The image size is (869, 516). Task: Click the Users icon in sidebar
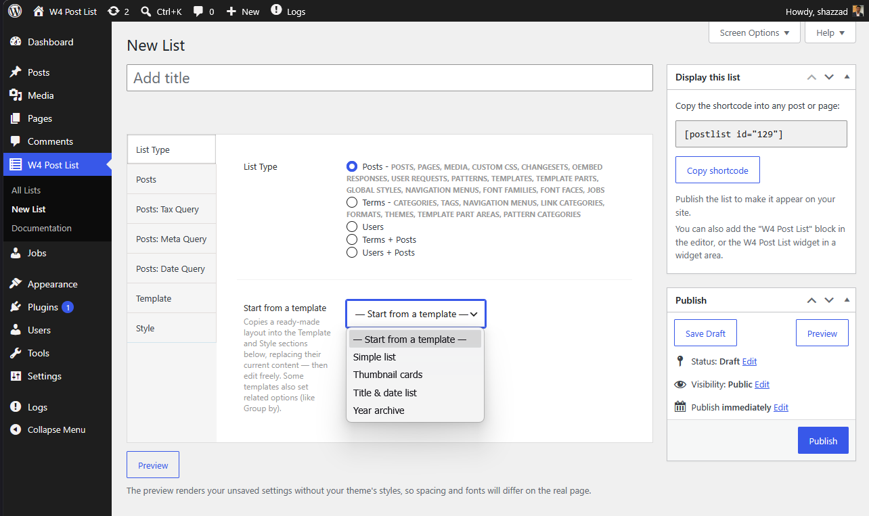16,330
